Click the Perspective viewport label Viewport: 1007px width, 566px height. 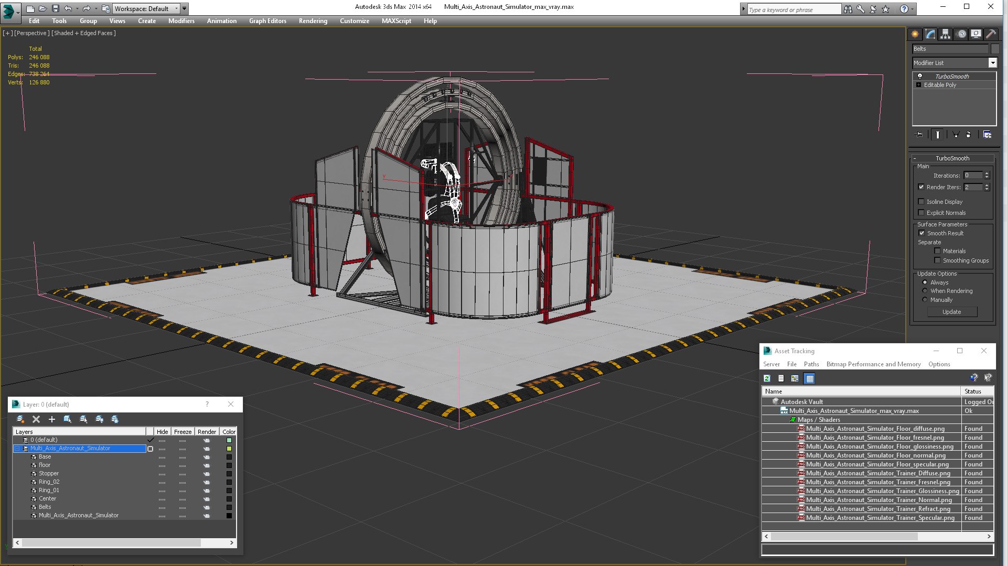click(x=32, y=33)
